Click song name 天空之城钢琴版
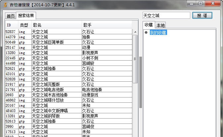 46,116
